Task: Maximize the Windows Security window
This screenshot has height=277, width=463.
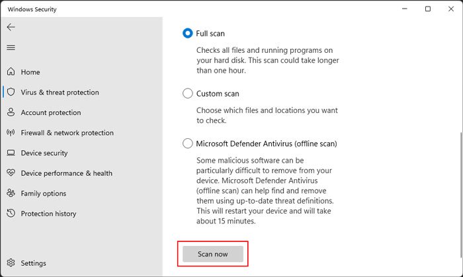Action: point(428,9)
